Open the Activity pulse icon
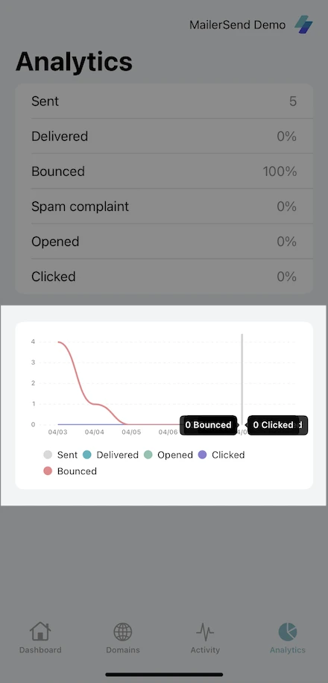Viewport: 328px width, 683px height. 205,631
